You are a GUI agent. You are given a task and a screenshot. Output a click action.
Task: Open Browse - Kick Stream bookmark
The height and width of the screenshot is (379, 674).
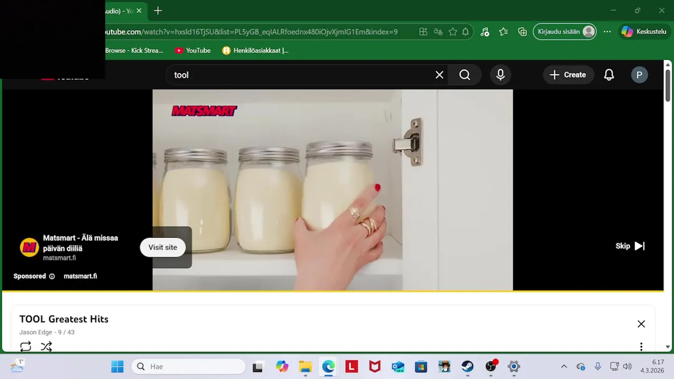134,51
